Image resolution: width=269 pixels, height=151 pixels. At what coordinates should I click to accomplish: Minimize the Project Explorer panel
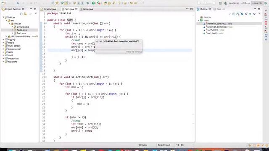pos(31,8)
